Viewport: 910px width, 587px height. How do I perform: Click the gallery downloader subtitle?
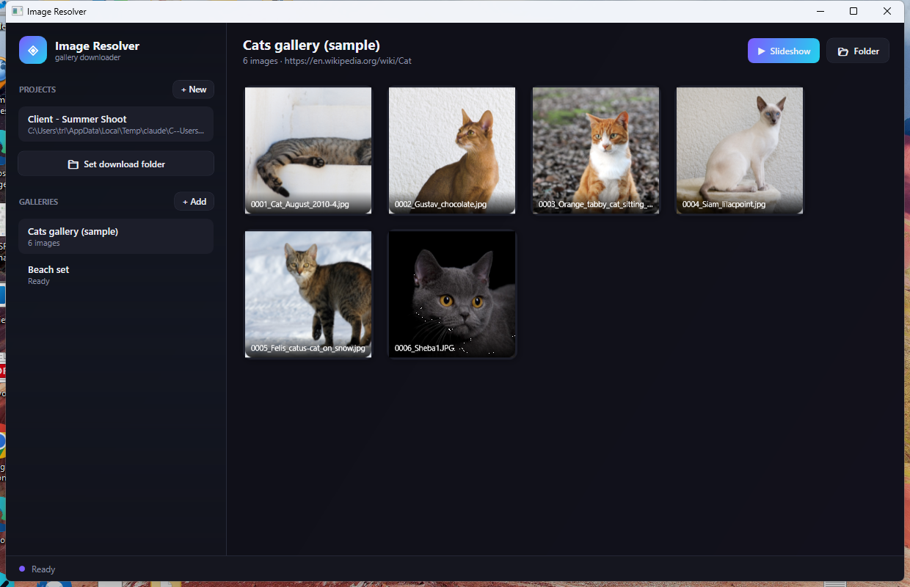(x=88, y=57)
